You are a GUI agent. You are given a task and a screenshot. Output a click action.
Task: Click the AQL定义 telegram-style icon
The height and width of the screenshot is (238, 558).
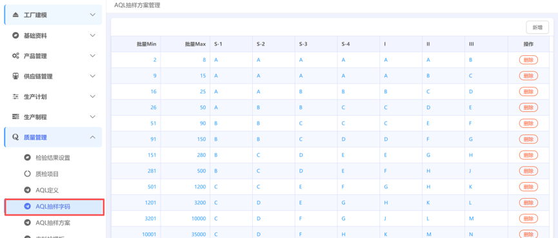tap(27, 190)
